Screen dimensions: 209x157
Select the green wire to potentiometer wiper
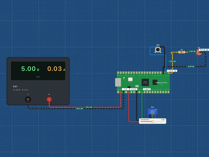click(x=142, y=105)
